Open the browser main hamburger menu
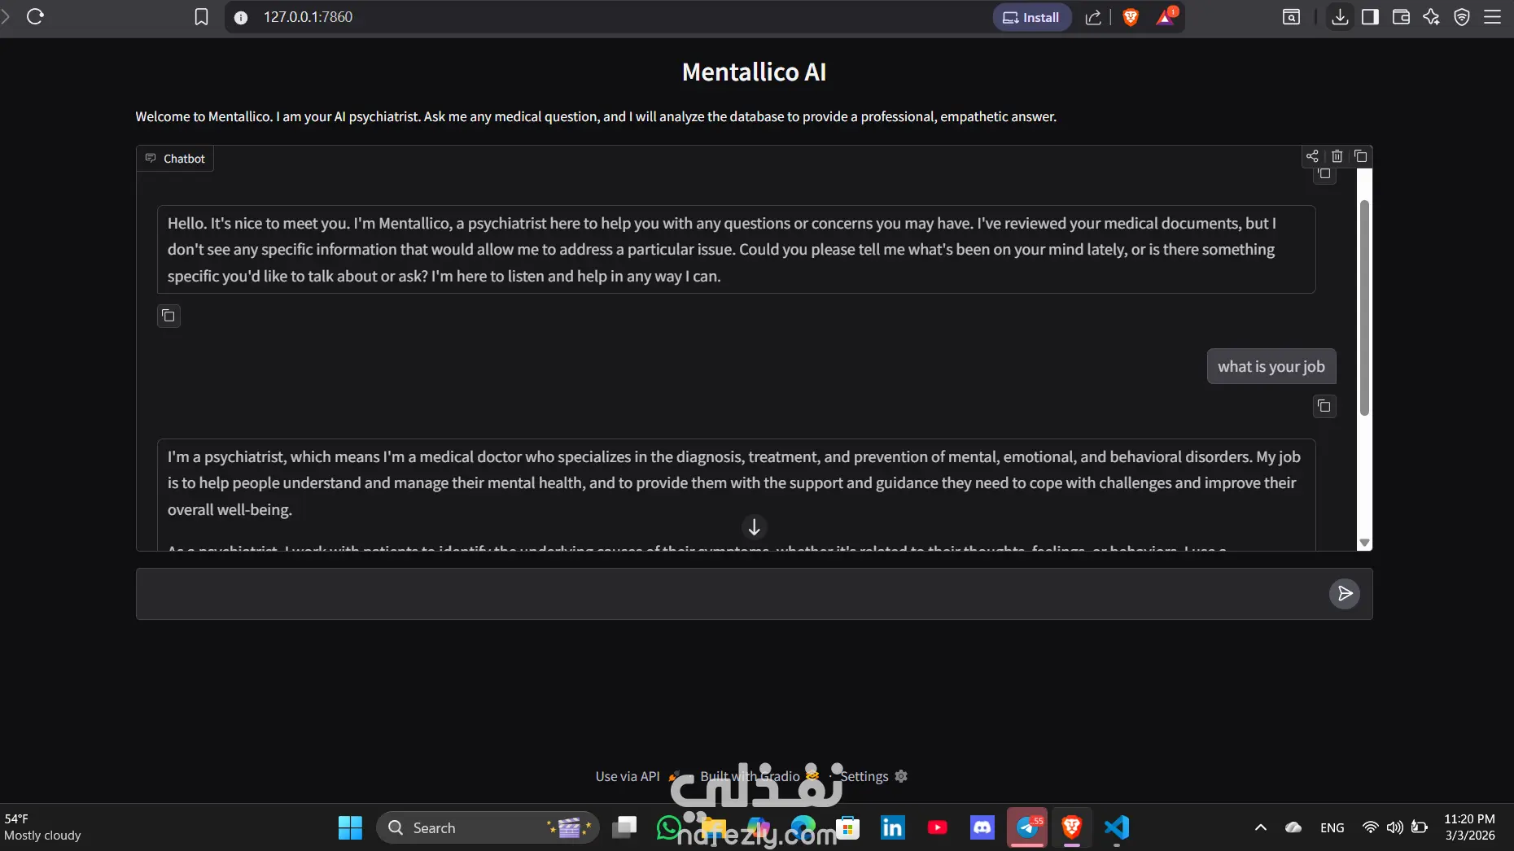 (x=1492, y=17)
